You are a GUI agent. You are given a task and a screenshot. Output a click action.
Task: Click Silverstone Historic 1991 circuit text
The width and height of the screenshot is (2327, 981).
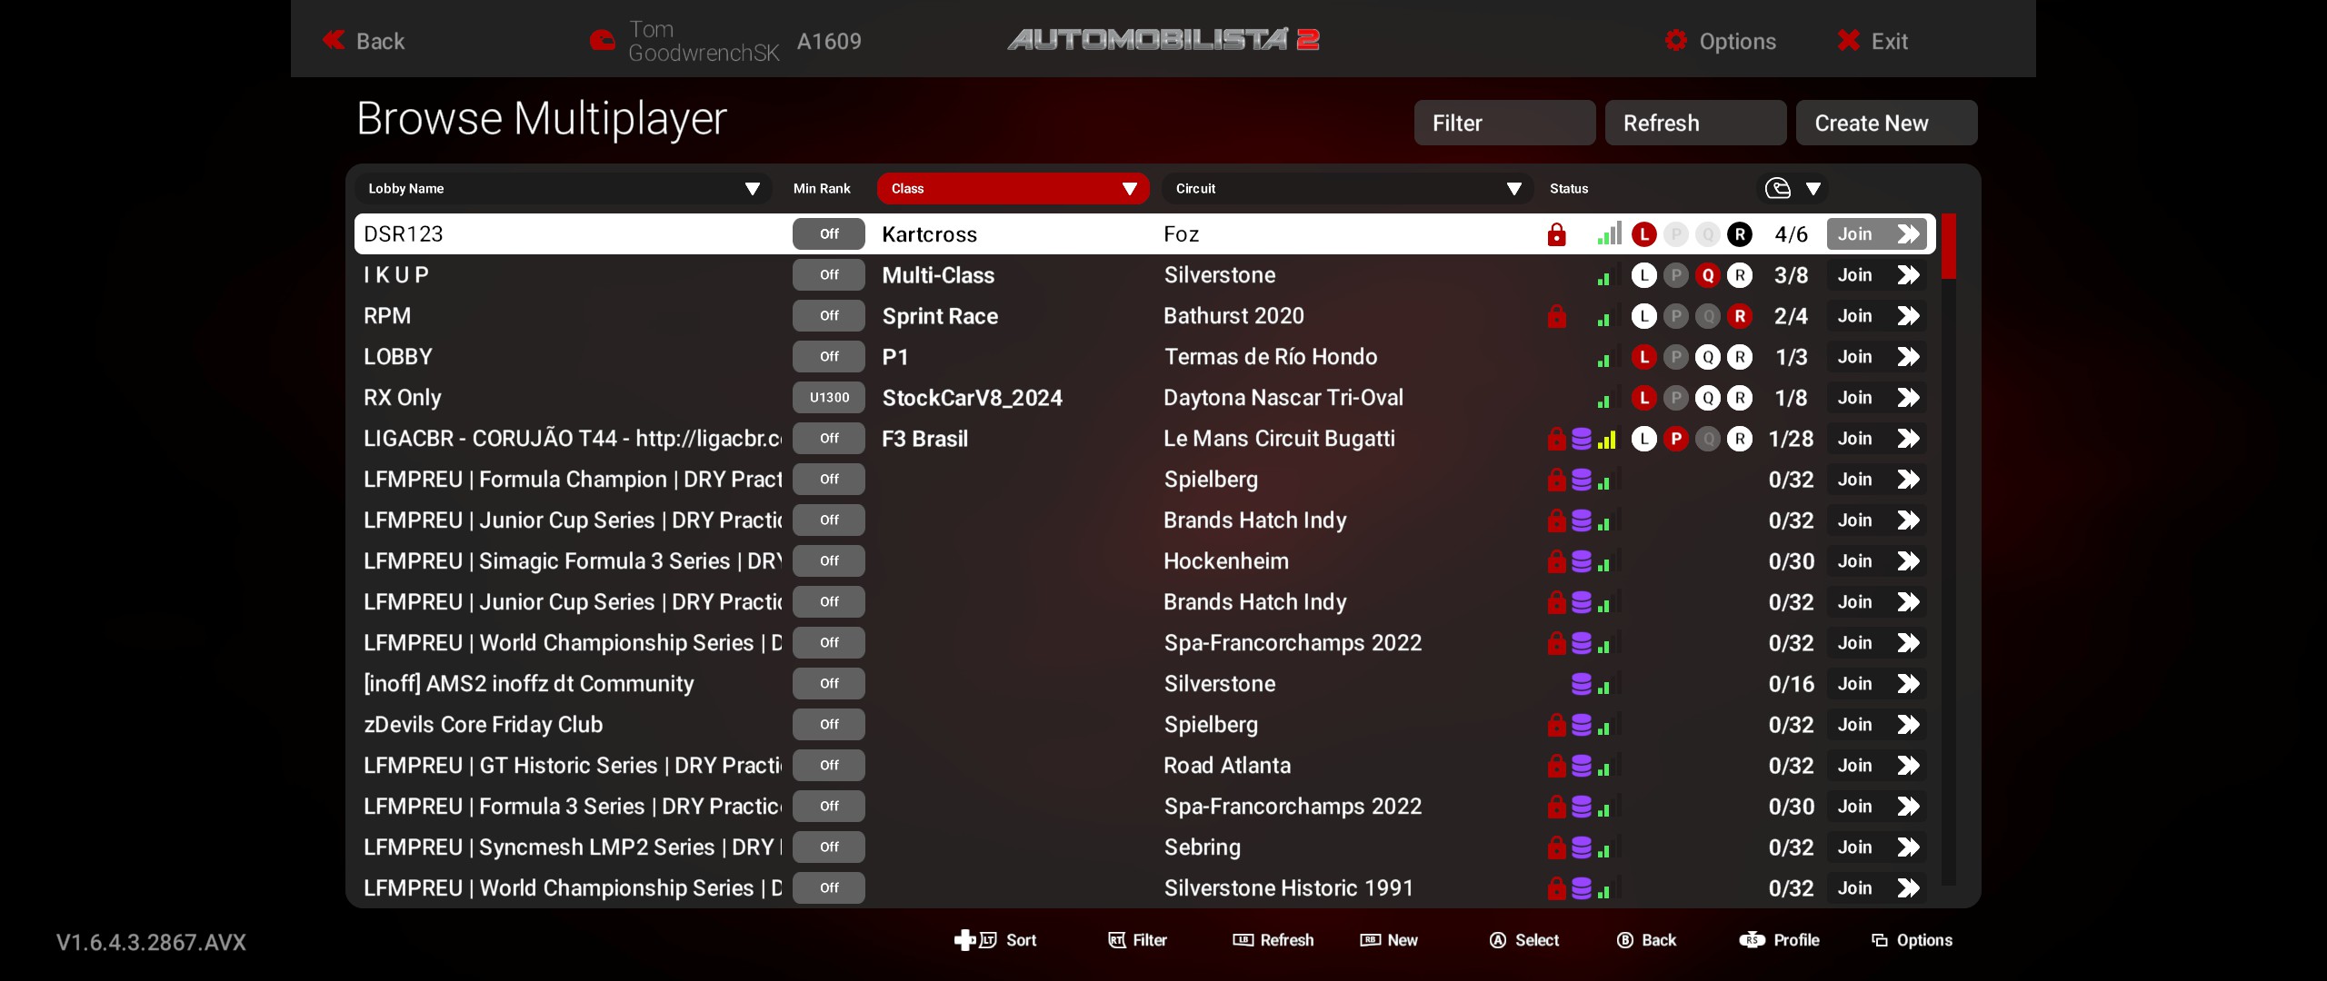[1289, 888]
